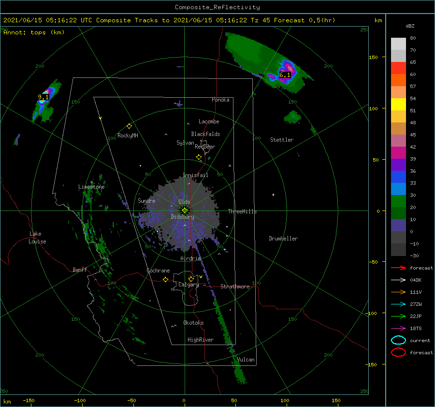
Task: Click the cyan 27ZW arrow legend icon
Action: point(398,304)
